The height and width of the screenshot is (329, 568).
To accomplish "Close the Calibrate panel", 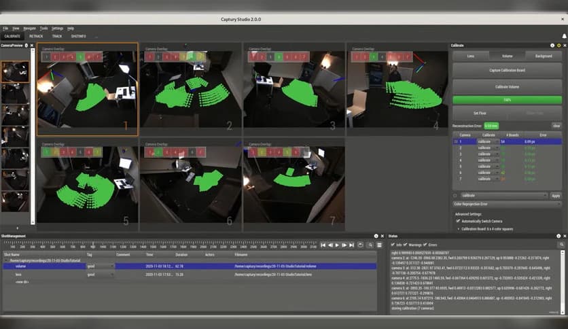I will 565,46.
